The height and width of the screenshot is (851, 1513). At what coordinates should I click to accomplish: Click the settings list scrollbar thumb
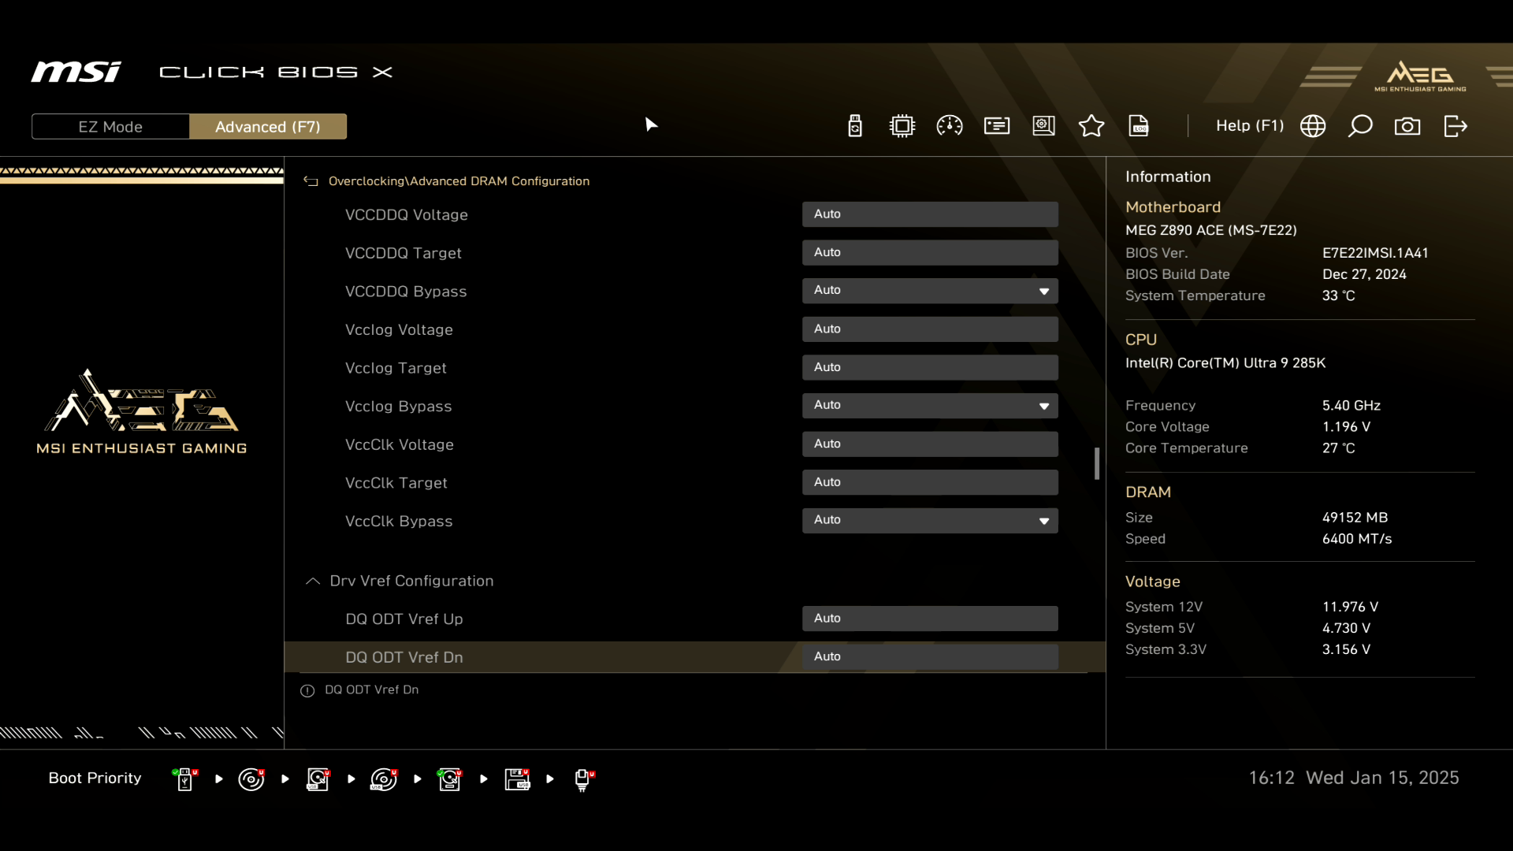click(x=1096, y=463)
